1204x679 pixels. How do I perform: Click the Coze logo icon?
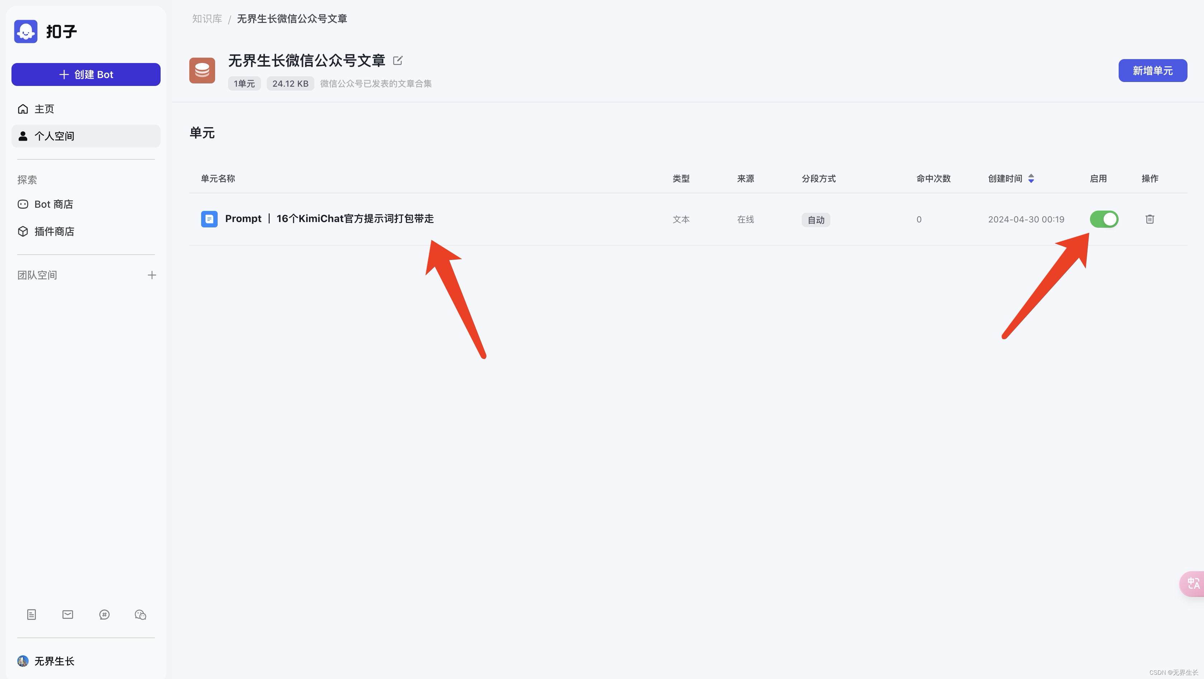point(26,31)
